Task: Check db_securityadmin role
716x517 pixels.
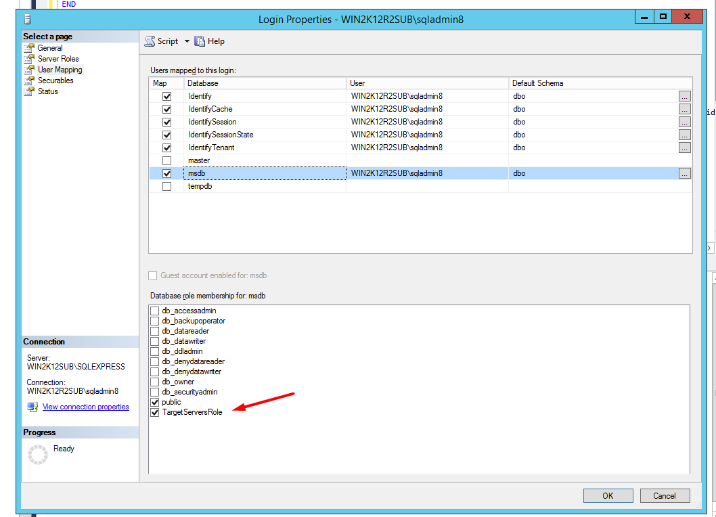Action: click(x=155, y=392)
